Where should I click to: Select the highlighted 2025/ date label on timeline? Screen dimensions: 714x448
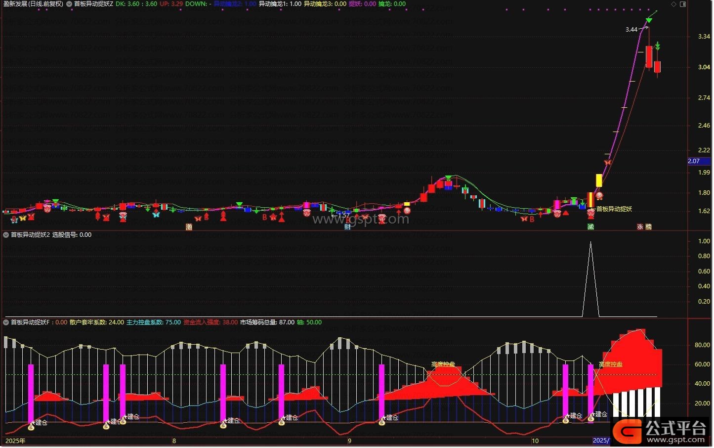coord(601,441)
